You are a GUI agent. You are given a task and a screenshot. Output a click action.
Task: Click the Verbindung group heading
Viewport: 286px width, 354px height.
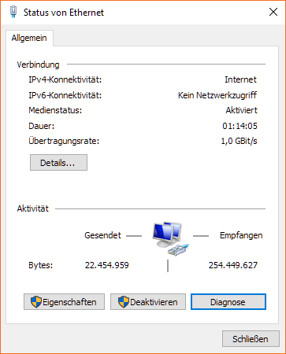[38, 65]
